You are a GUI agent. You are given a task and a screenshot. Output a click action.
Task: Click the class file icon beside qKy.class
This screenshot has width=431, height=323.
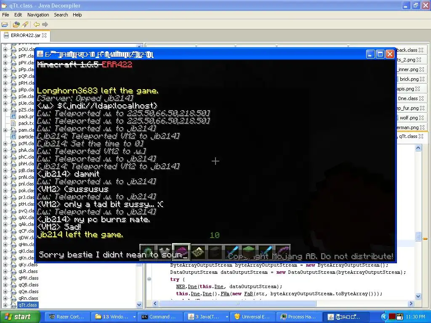(x=13, y=265)
